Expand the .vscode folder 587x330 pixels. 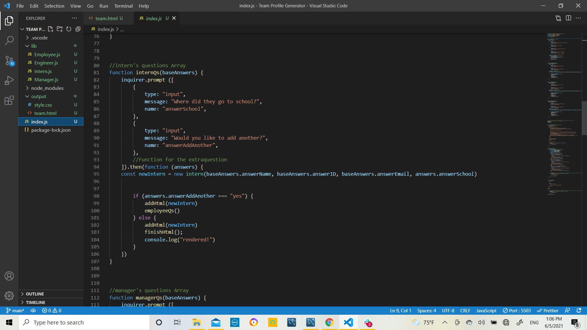[x=51, y=38]
